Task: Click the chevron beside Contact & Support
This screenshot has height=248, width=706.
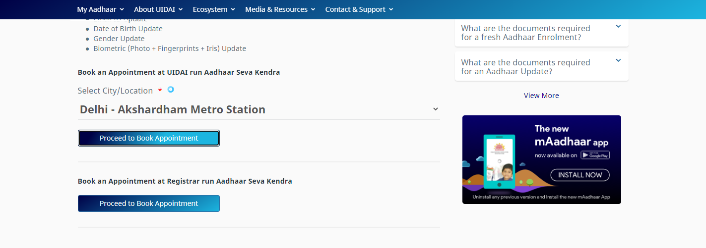Action: point(391,9)
